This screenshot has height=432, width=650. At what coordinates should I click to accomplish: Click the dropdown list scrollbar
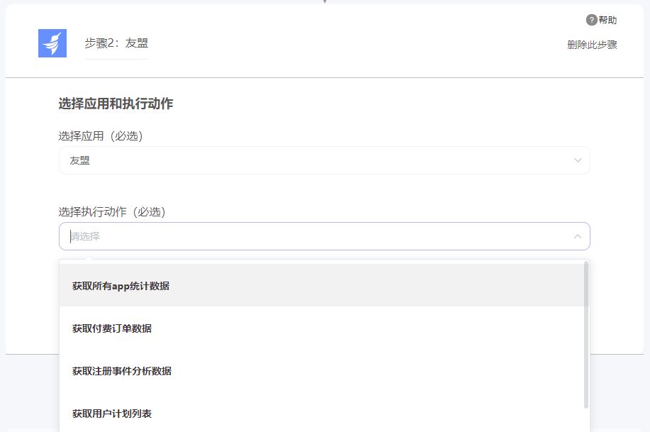[x=586, y=335]
